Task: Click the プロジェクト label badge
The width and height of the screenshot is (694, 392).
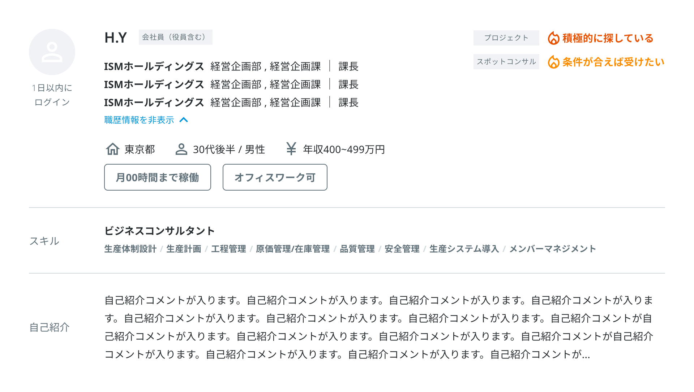Action: tap(506, 38)
